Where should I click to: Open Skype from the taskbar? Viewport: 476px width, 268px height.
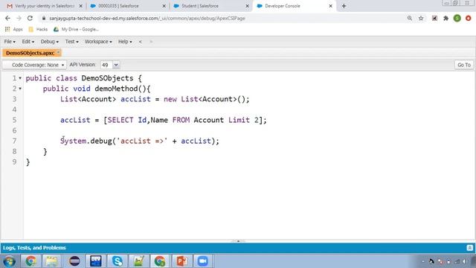pos(118,261)
